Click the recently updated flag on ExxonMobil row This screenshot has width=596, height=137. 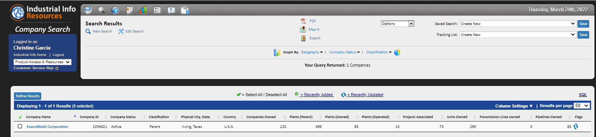point(576,126)
